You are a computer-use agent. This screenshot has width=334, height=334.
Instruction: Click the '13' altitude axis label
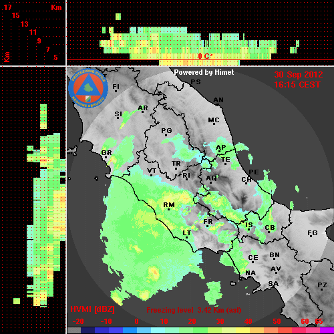[25, 24]
